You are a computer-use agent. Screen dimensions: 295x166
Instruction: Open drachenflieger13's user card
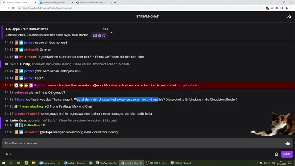(27, 114)
